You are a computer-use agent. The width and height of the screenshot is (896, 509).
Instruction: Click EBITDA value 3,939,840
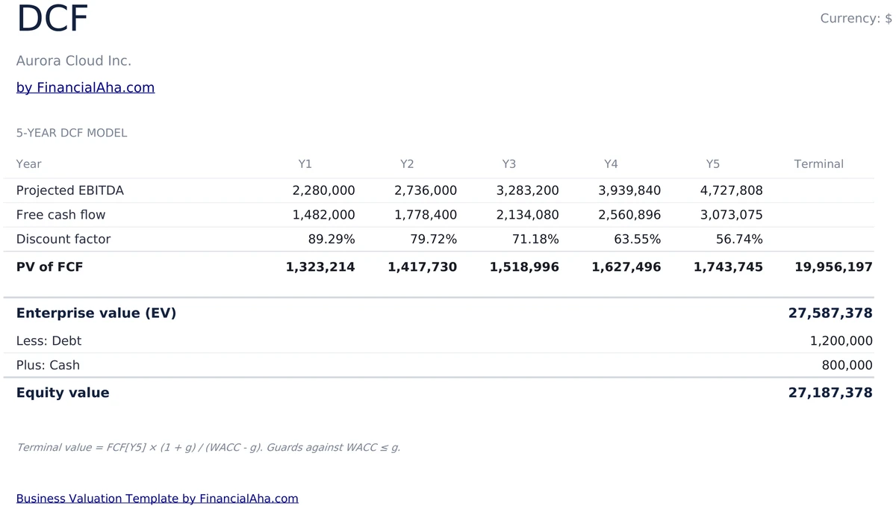[x=629, y=190]
